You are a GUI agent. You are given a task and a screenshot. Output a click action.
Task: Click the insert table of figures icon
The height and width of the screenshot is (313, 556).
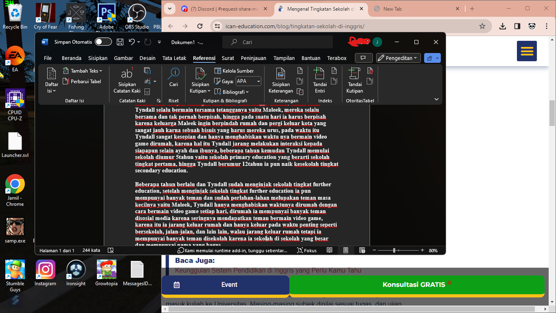[x=300, y=71]
